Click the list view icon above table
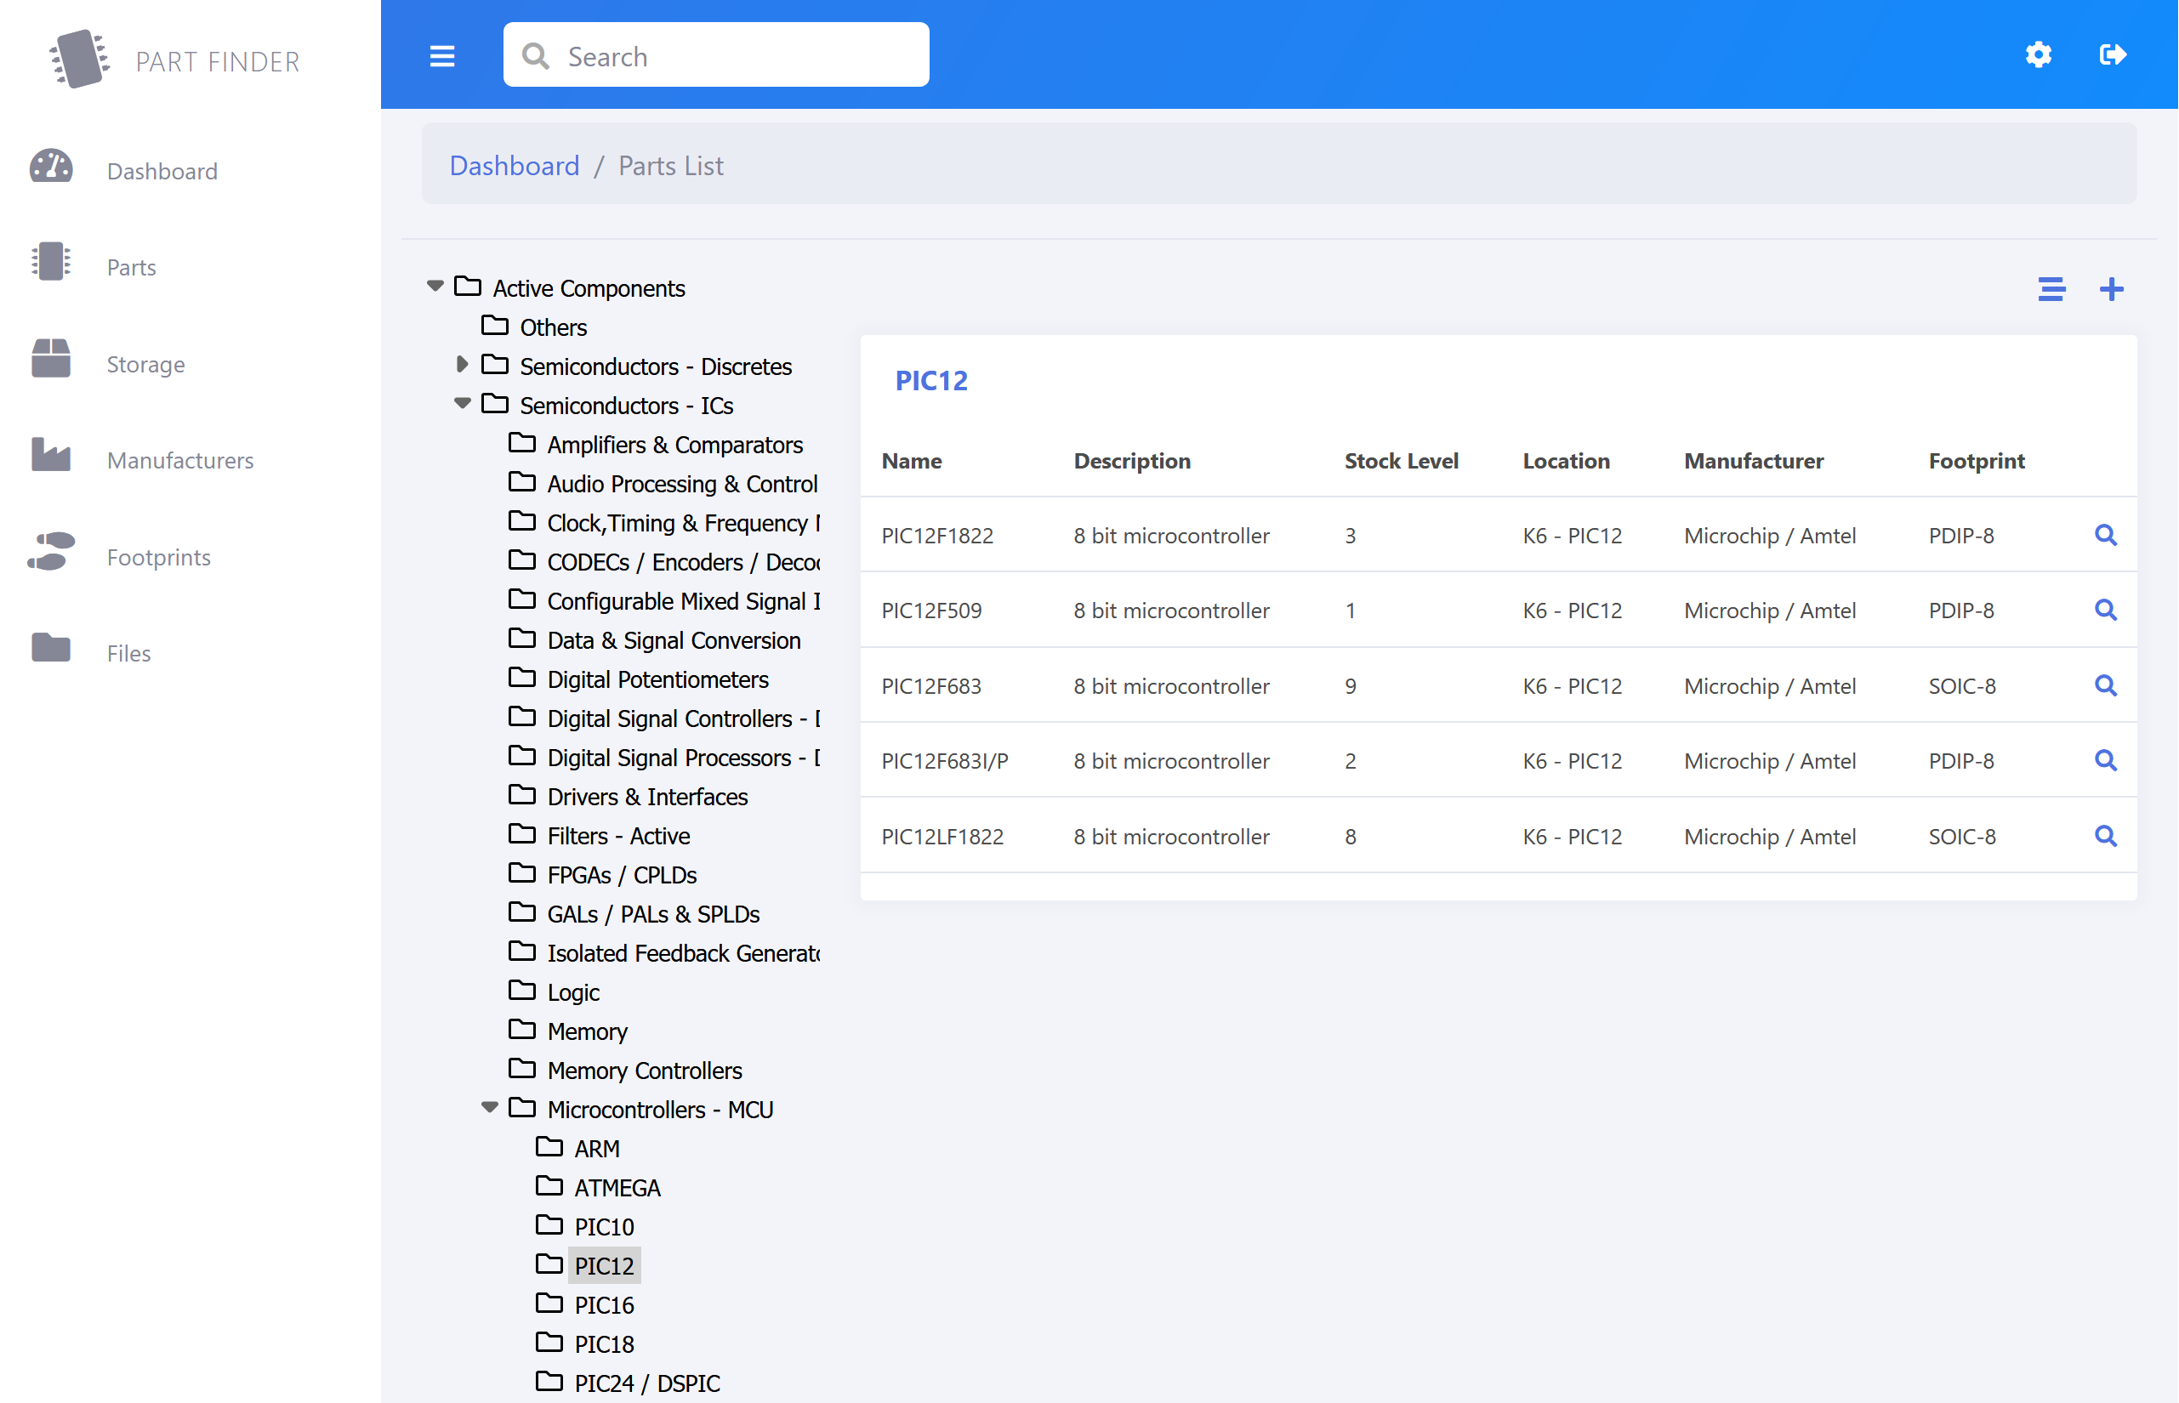Viewport: 2179px width, 1403px height. click(2051, 290)
